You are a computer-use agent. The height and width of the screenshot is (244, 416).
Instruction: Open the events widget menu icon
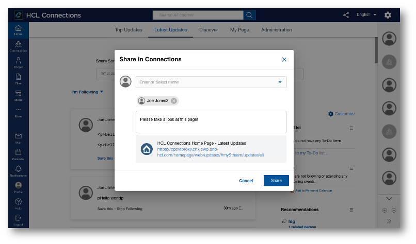pos(351,168)
